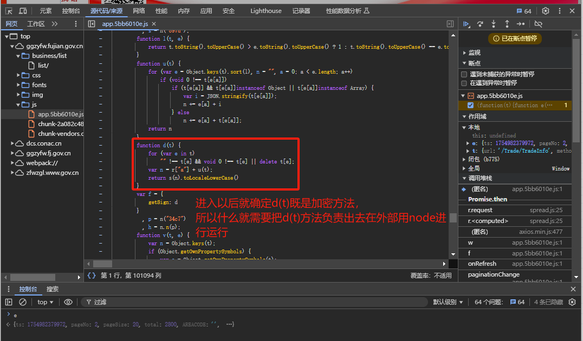Viewport: 583px width, 341px height.
Task: Select the app.5bb6010e.js file in tree
Action: pos(61,114)
